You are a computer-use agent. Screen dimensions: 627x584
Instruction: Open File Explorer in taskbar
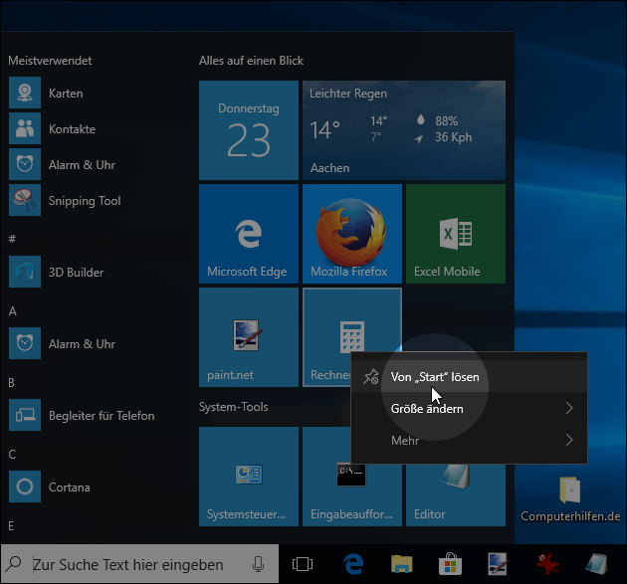tap(402, 564)
